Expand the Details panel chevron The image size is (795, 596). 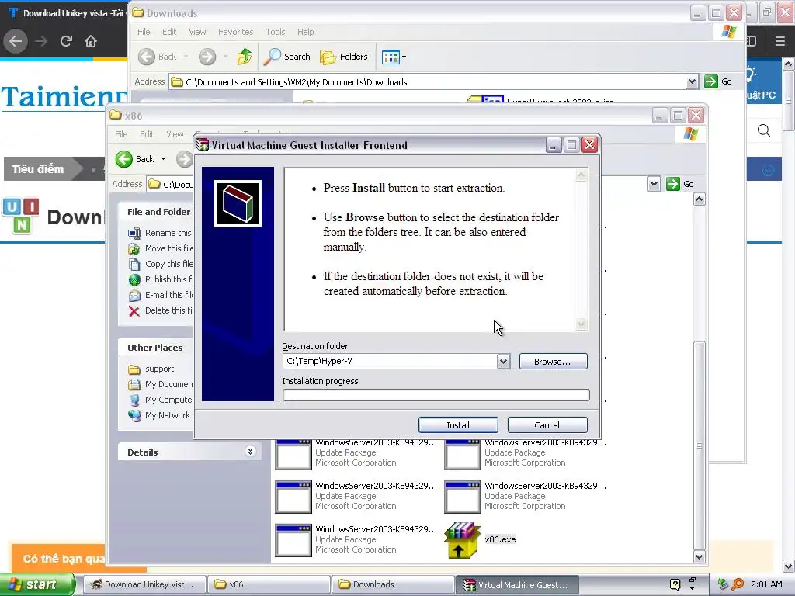(x=251, y=452)
